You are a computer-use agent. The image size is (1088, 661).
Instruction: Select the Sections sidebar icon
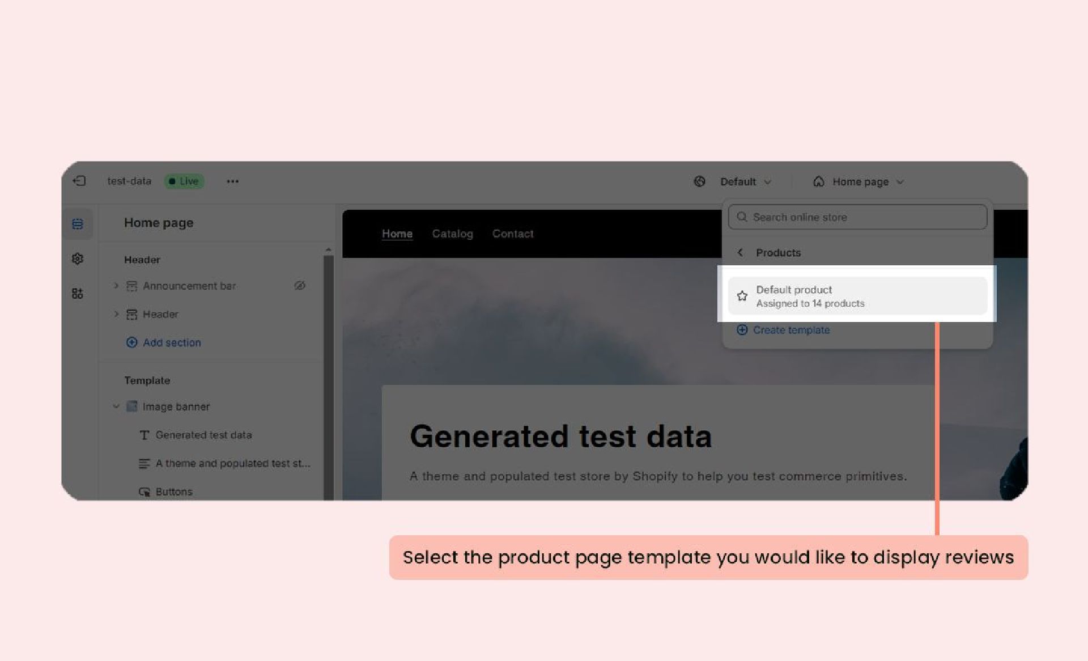tap(78, 224)
